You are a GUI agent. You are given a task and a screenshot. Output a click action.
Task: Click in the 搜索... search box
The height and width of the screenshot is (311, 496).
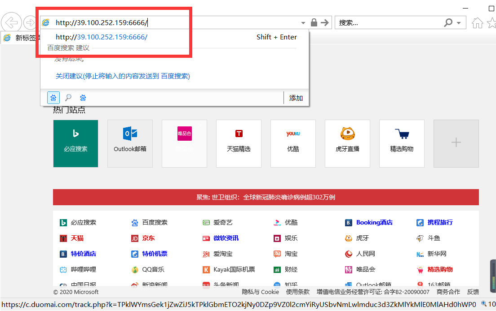[x=389, y=23]
